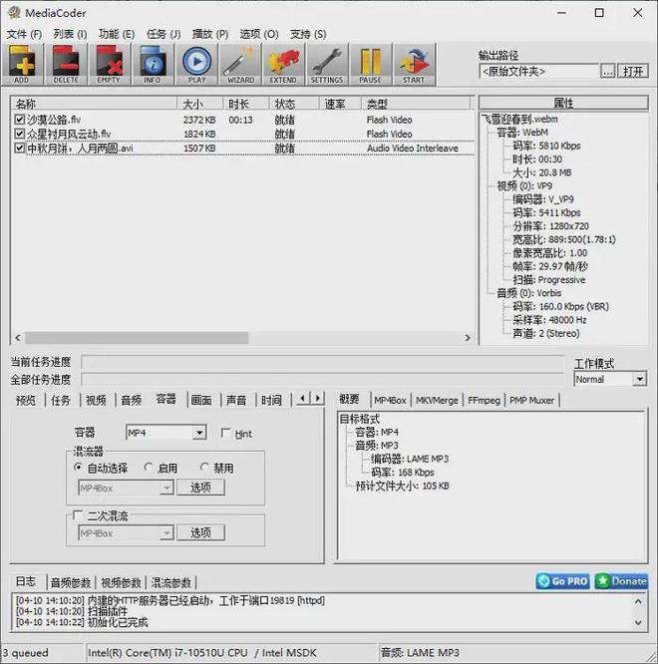Enable the Hint checkbox
Viewport: 658px width, 664px height.
225,433
